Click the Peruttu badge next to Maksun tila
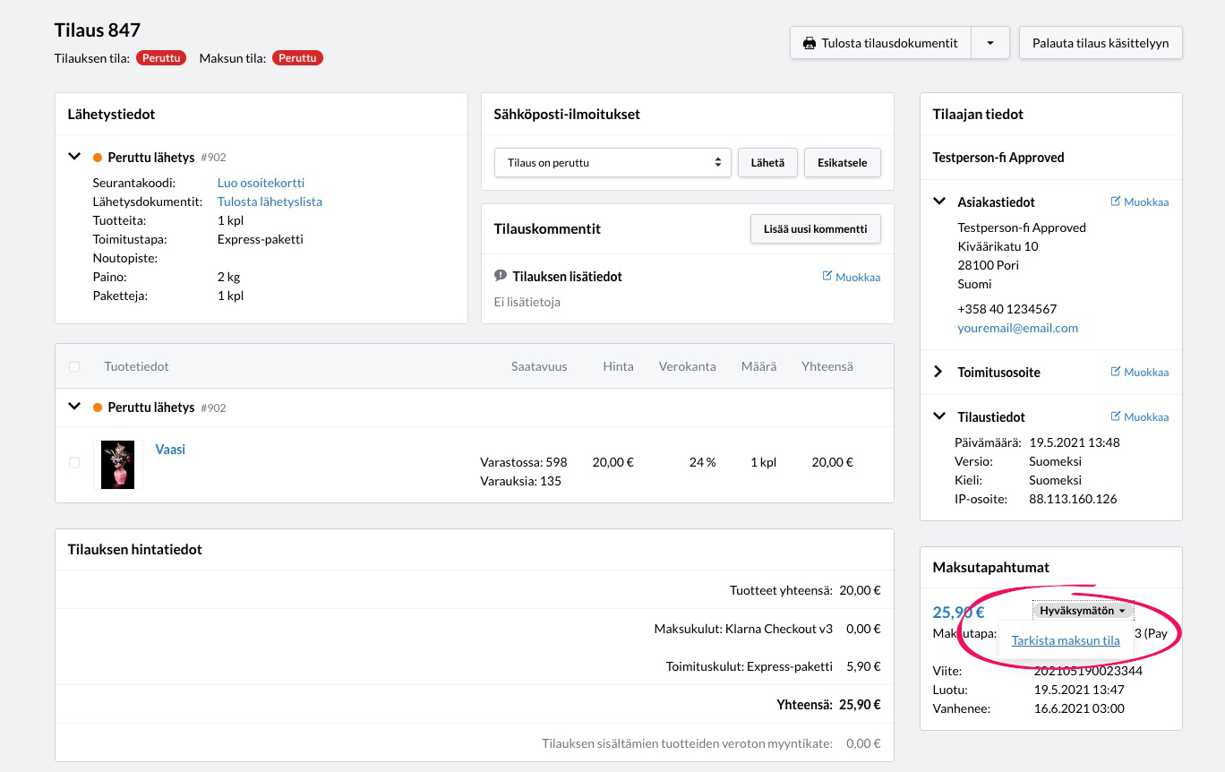The image size is (1225, 772). click(297, 58)
